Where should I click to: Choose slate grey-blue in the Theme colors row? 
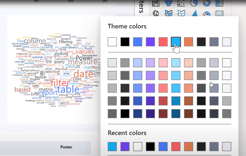(214, 42)
